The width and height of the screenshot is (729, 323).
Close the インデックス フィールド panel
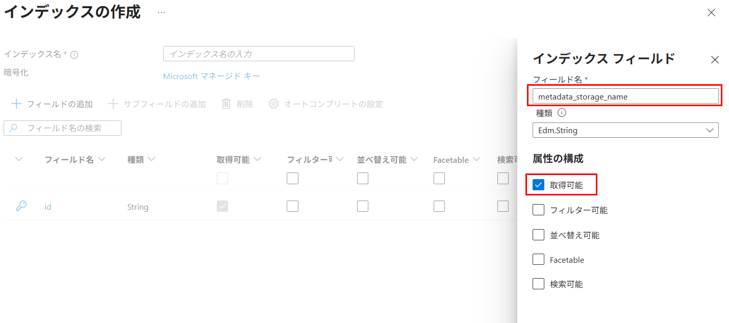(x=715, y=60)
